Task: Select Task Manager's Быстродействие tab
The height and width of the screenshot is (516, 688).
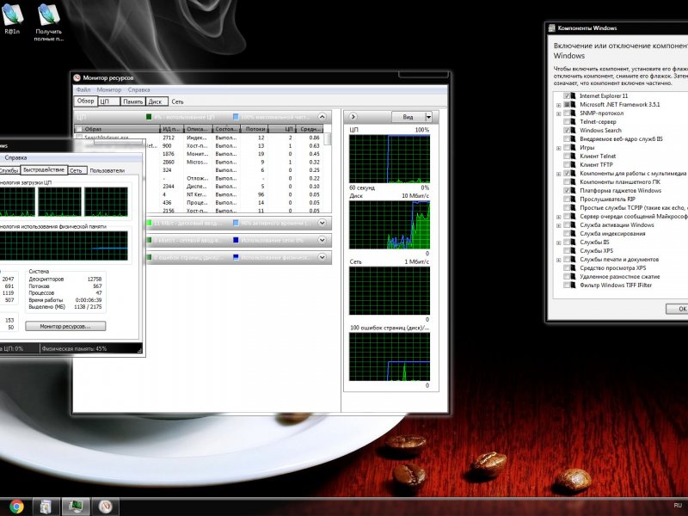Action: pyautogui.click(x=44, y=169)
